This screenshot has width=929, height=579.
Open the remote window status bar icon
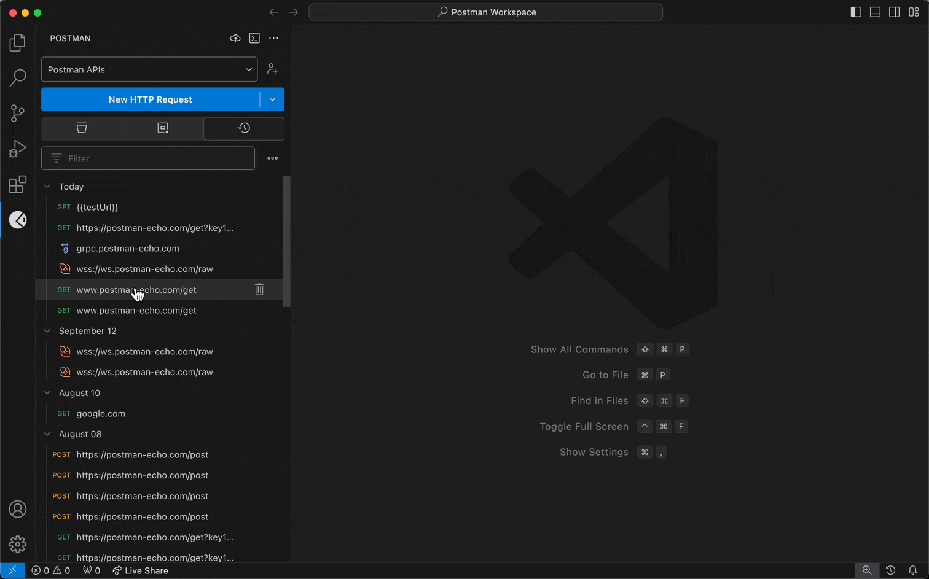[x=12, y=570]
